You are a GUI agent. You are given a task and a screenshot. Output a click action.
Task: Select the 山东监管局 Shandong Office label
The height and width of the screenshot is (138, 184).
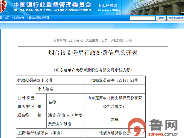[x=109, y=8]
